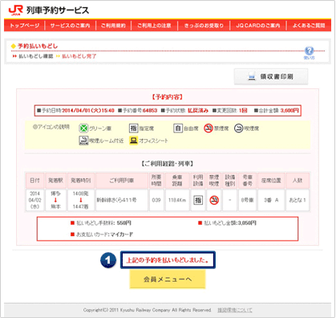Click the 喫煙席 smoking seat legend icon
336x318 pixels.
click(x=238, y=128)
